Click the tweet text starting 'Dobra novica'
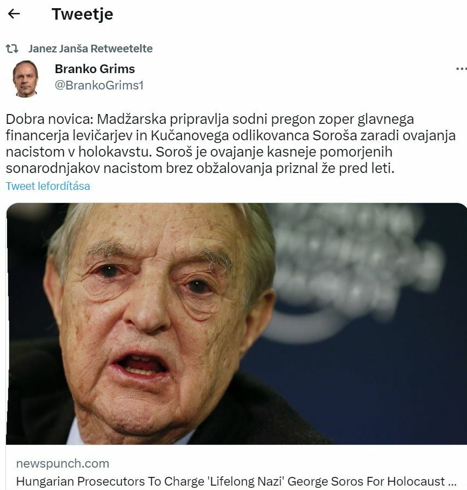Viewport: 467px width, 490px height. (x=231, y=144)
